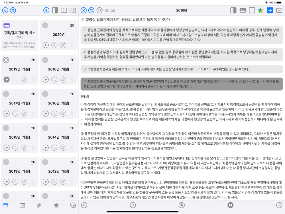Tap the blue next-arrow button

tap(270, 10)
